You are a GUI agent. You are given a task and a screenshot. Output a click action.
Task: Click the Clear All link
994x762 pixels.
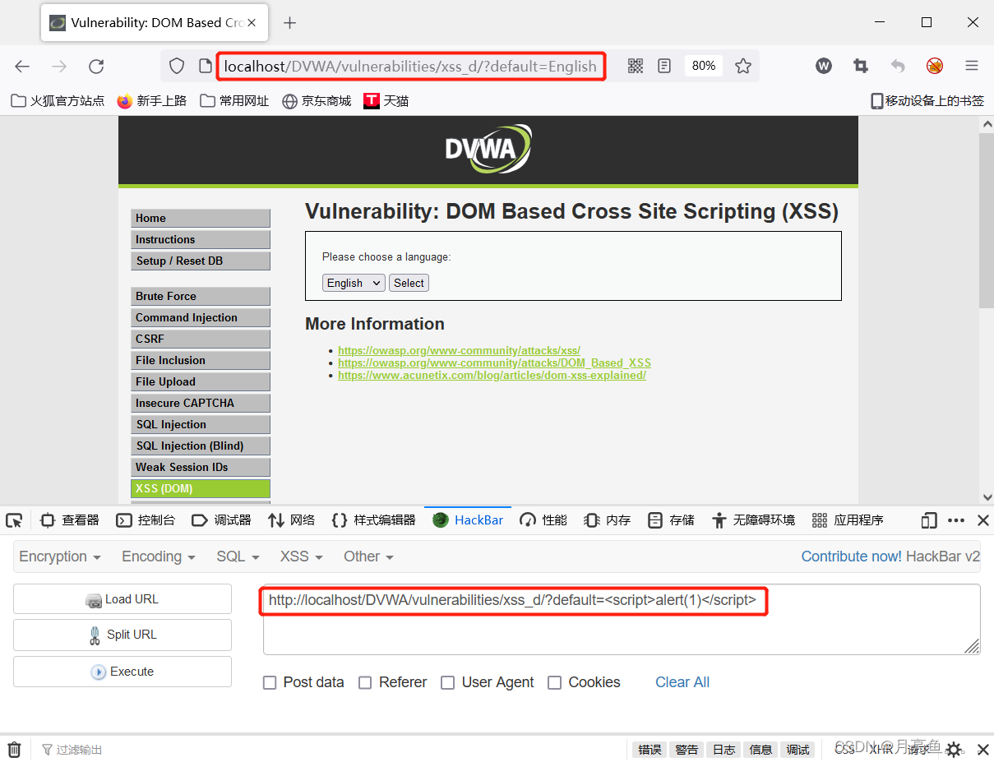click(682, 682)
